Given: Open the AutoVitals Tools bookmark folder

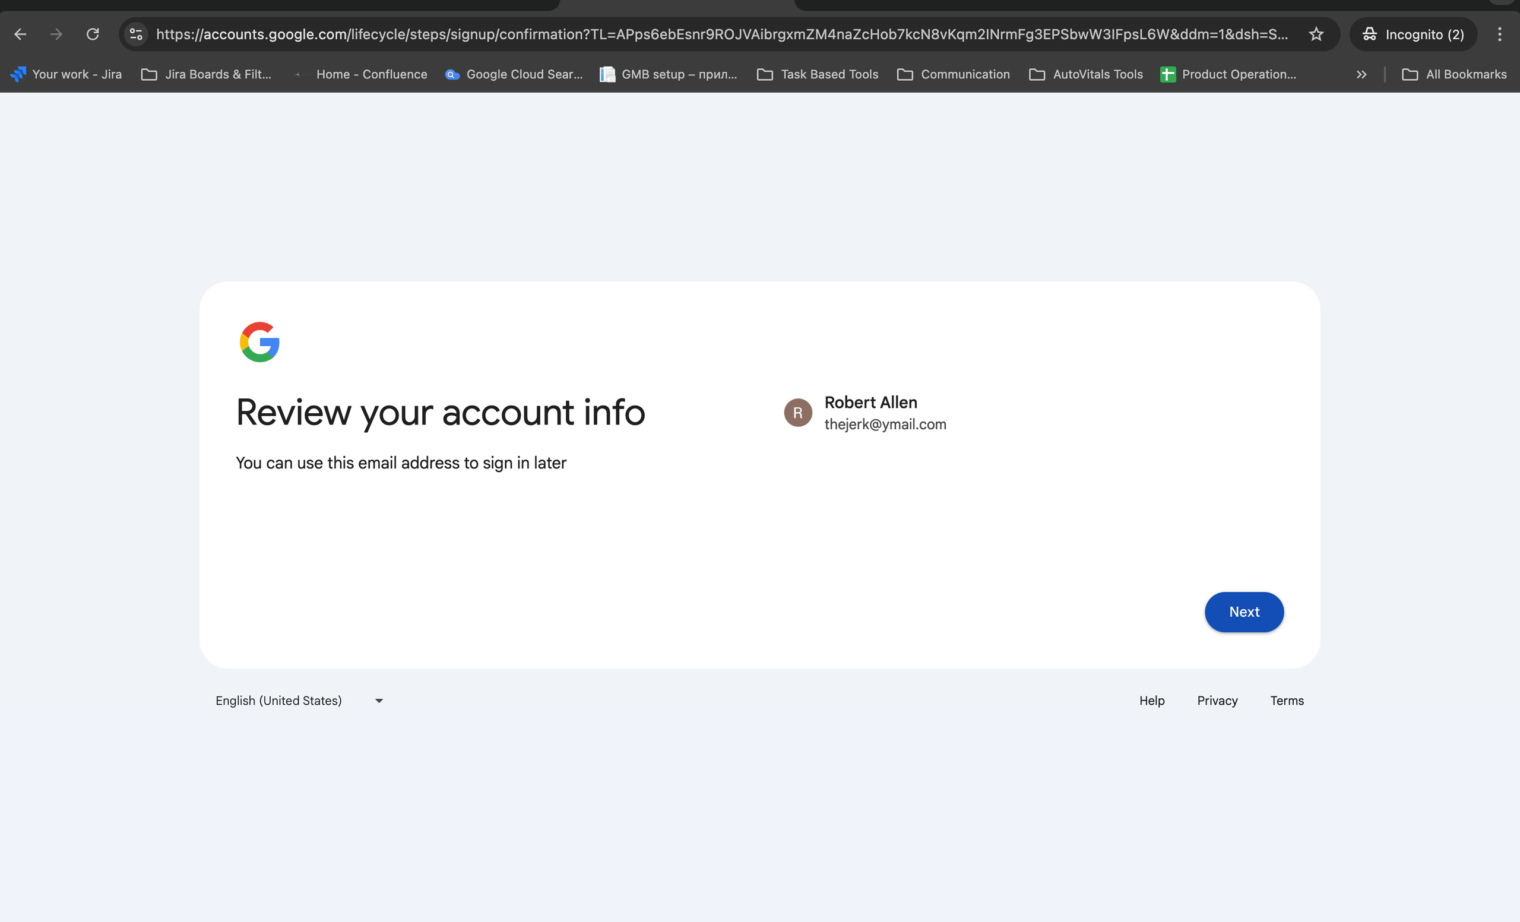Looking at the screenshot, I should (1086, 75).
